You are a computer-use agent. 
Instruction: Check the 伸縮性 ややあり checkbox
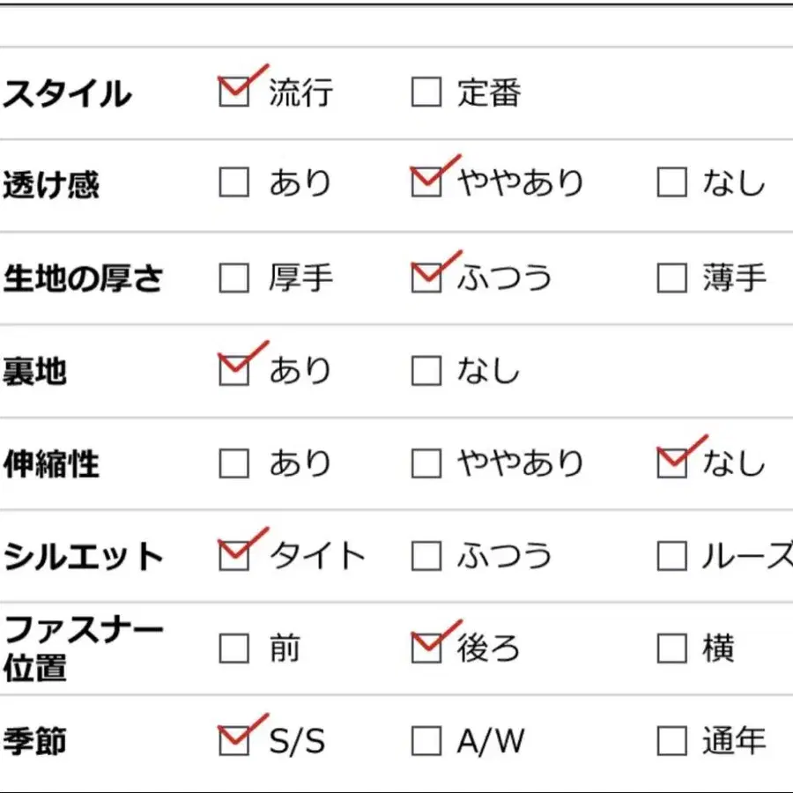426,463
